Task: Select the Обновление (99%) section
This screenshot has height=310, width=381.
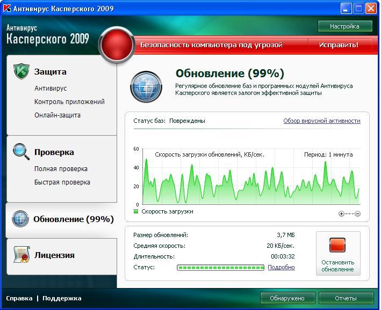Action: pyautogui.click(x=61, y=220)
